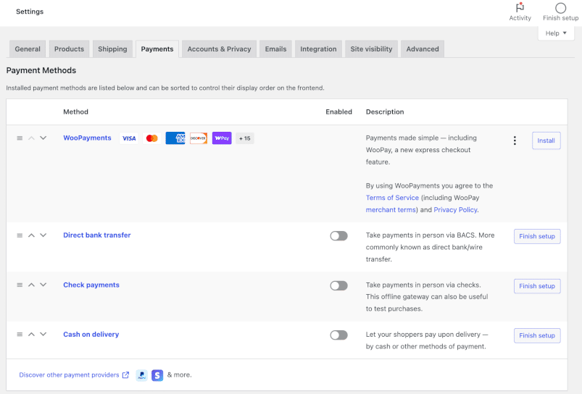Open the Direct bank transfer link
The height and width of the screenshot is (394, 582).
click(97, 235)
